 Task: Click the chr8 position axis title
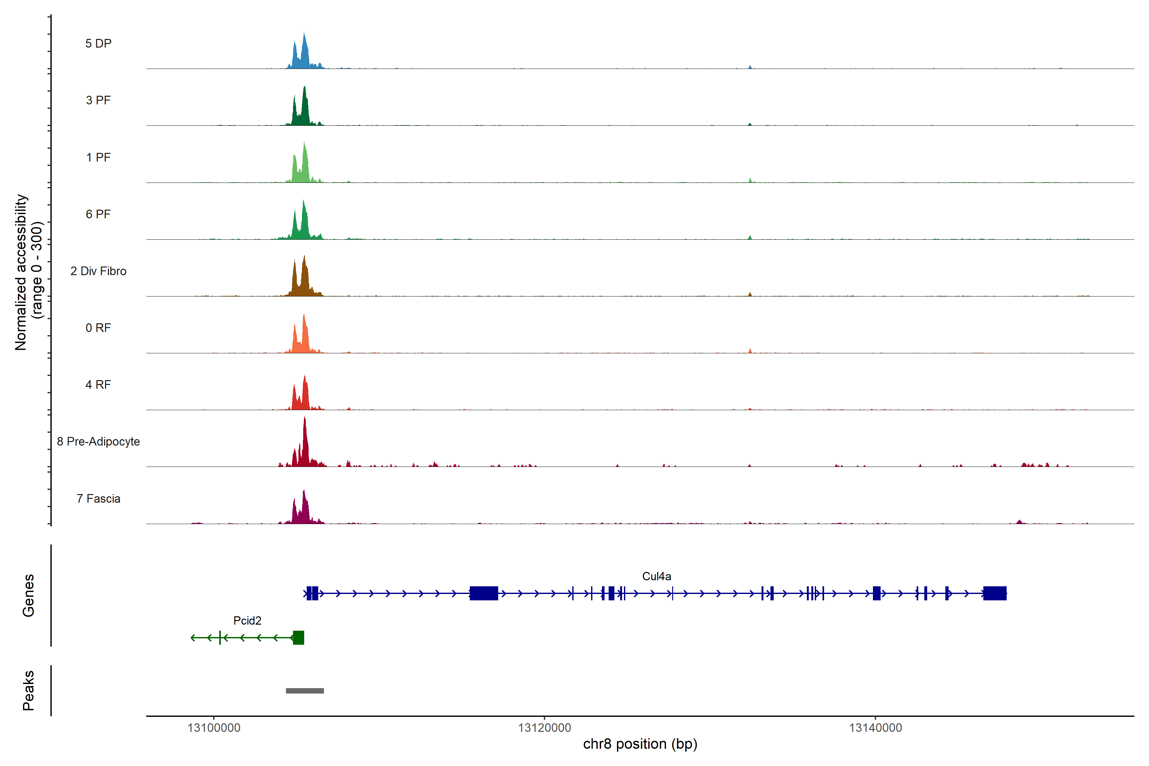click(x=640, y=744)
